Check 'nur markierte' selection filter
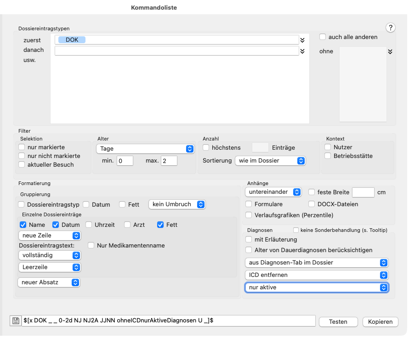The width and height of the screenshot is (409, 338). (x=22, y=147)
